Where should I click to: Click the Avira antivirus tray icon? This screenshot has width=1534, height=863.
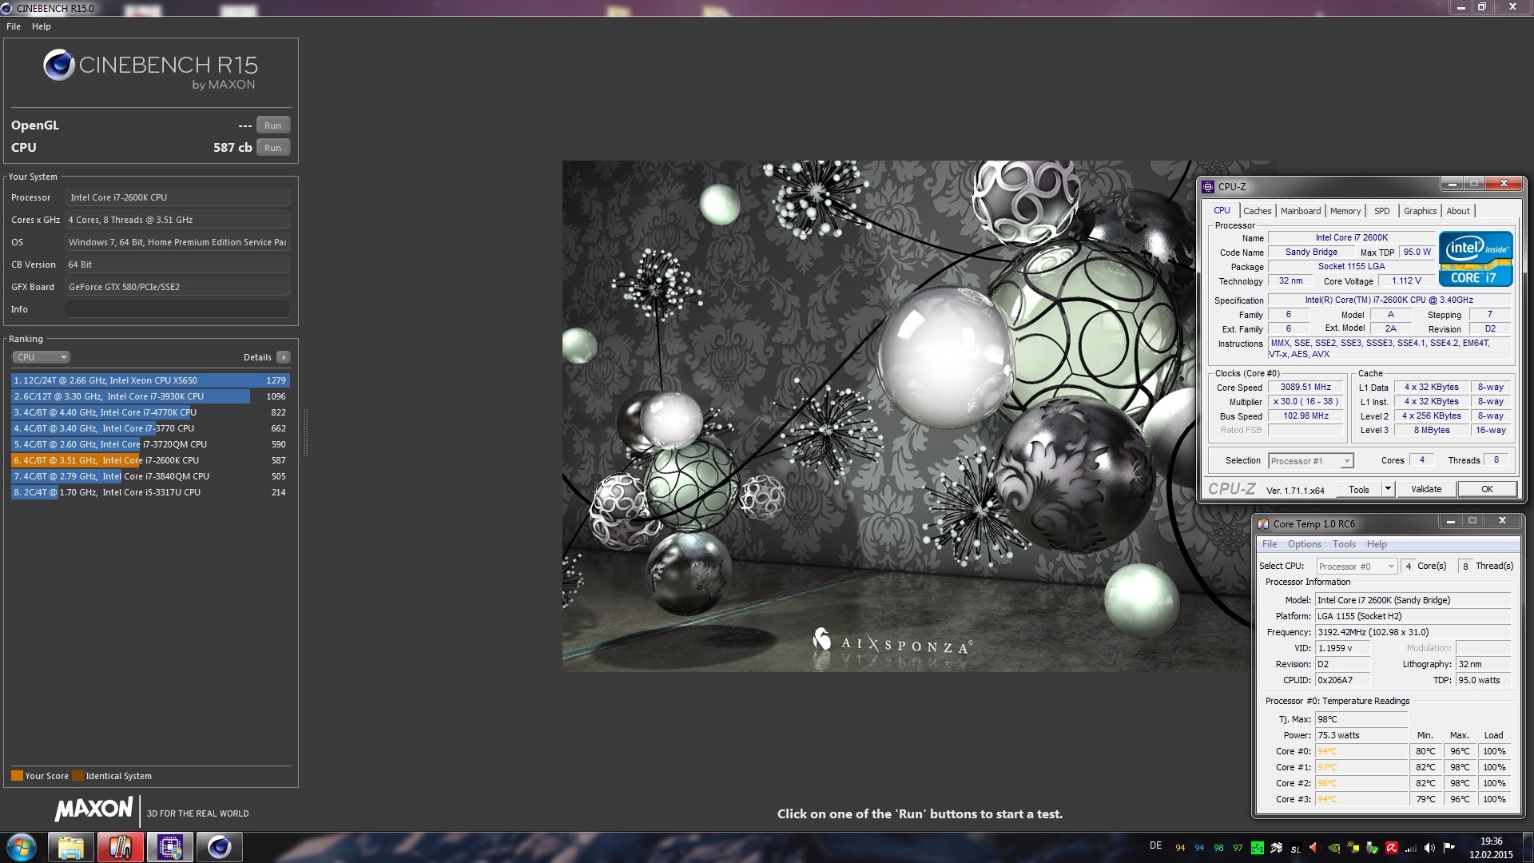click(x=1391, y=848)
